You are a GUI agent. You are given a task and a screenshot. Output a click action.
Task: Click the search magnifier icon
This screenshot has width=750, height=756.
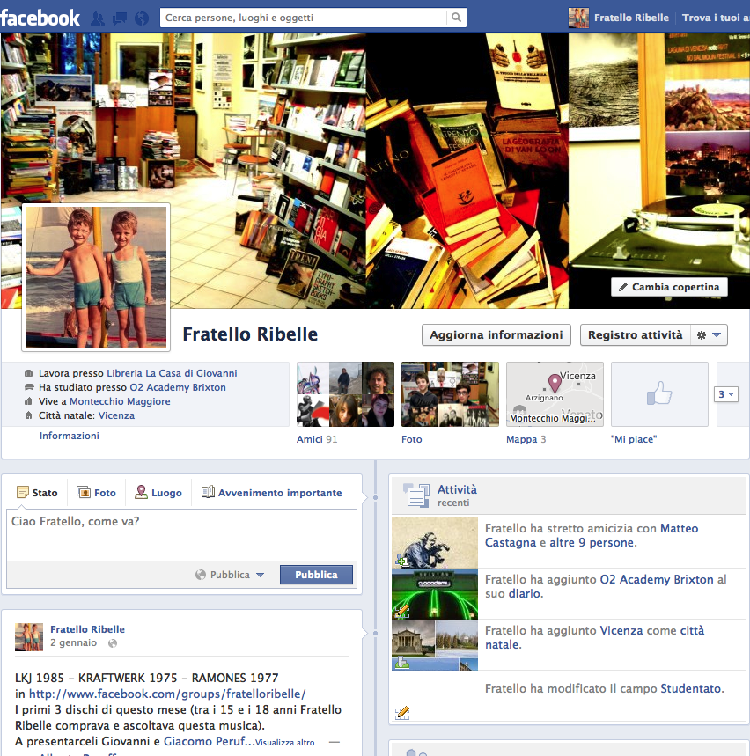pos(456,18)
